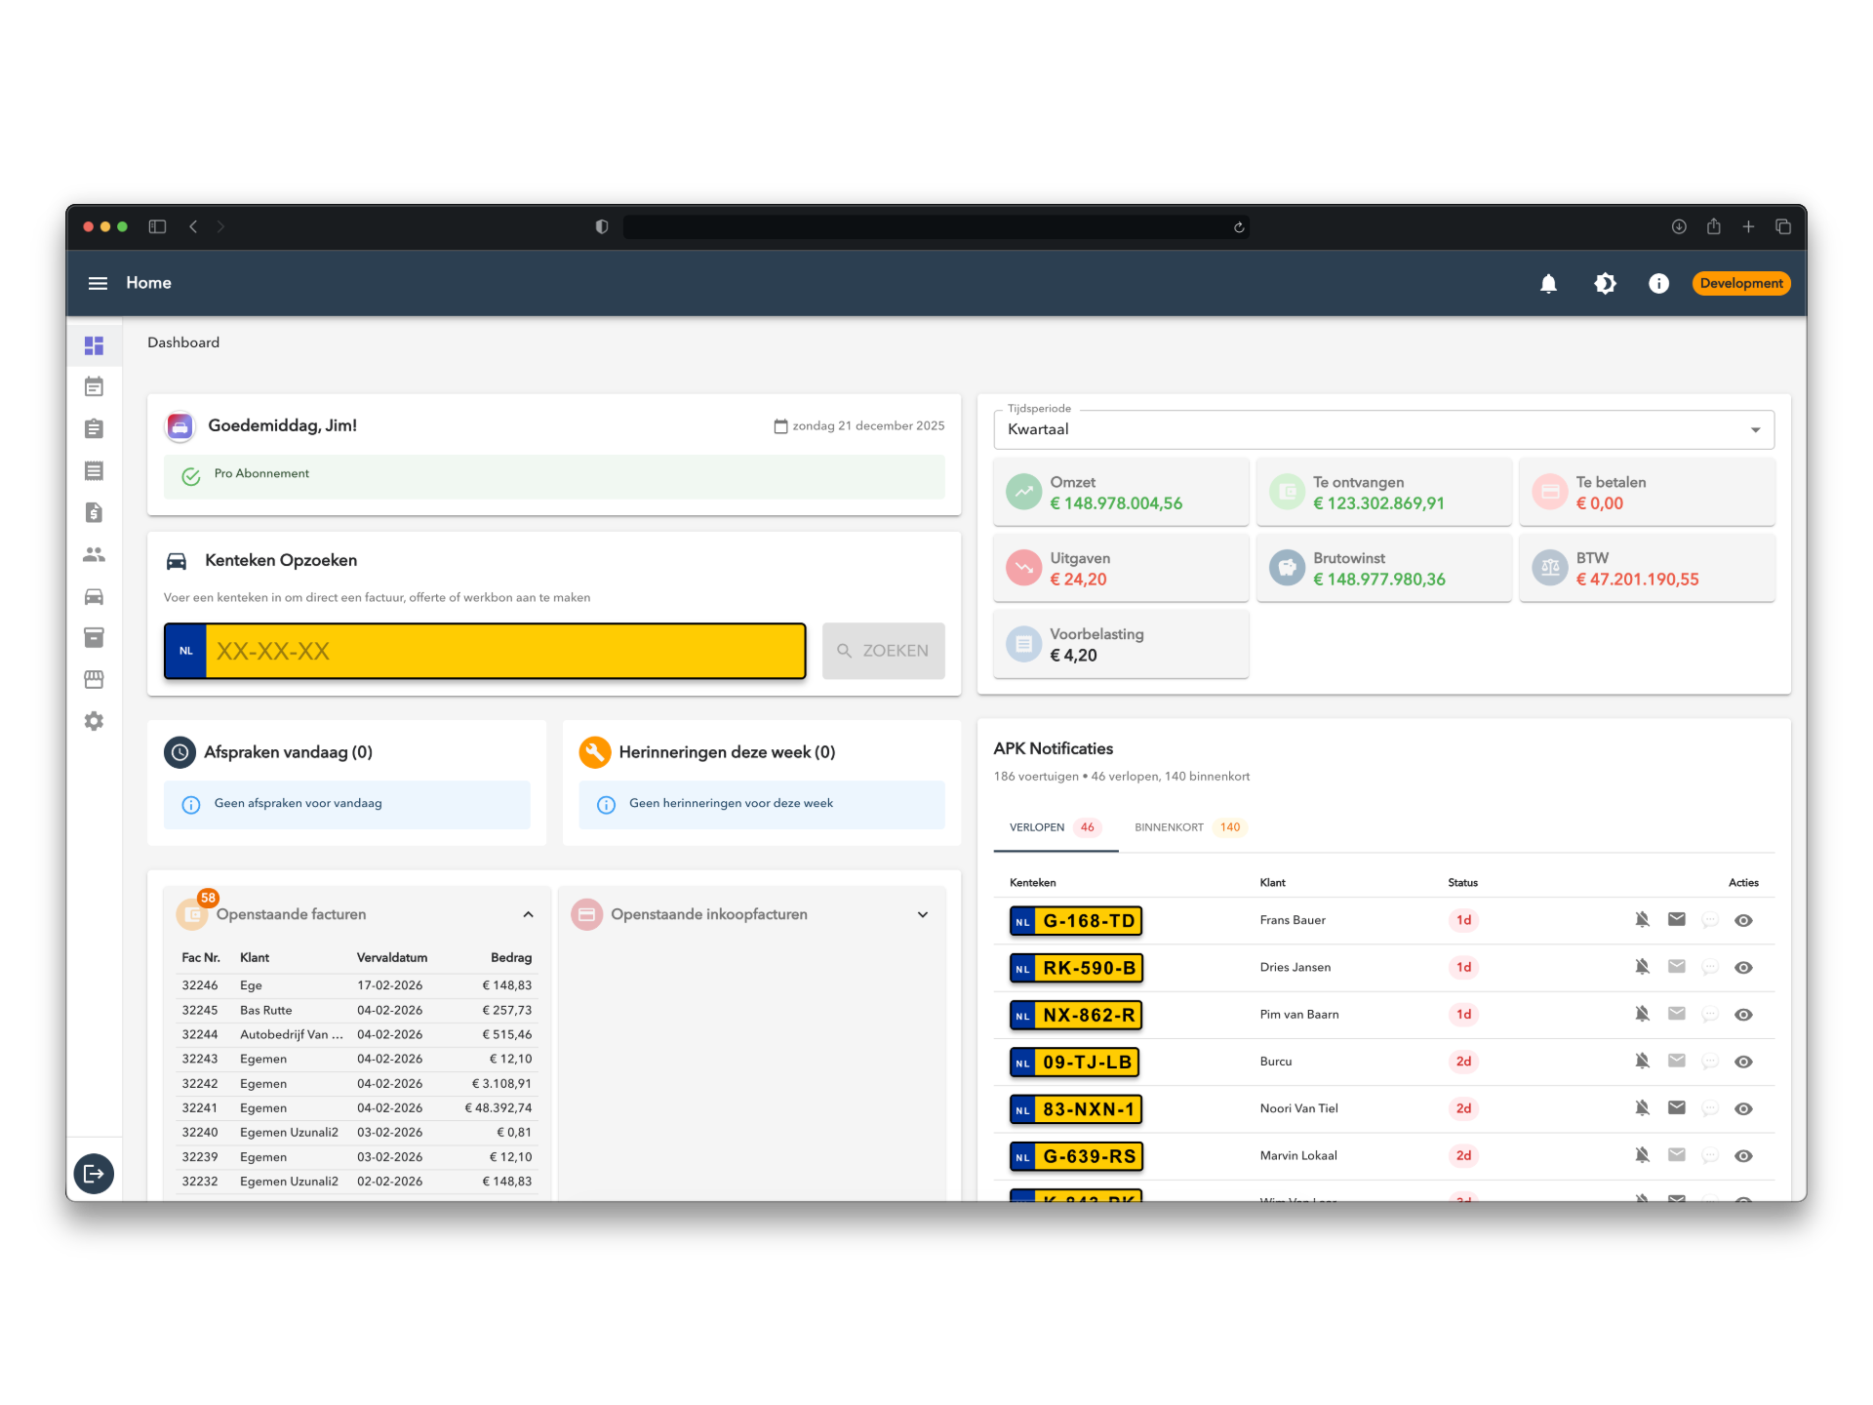Open the hamburger menu next to Home

(x=98, y=283)
